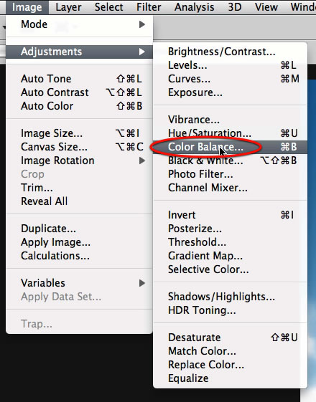This screenshot has height=402, width=316.
Task: Open the Layer menu in the menu bar
Action: click(x=68, y=7)
